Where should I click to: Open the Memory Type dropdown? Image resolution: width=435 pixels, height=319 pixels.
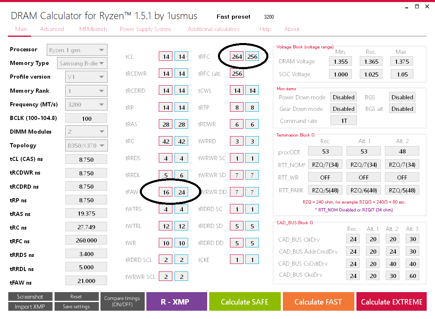click(x=82, y=63)
